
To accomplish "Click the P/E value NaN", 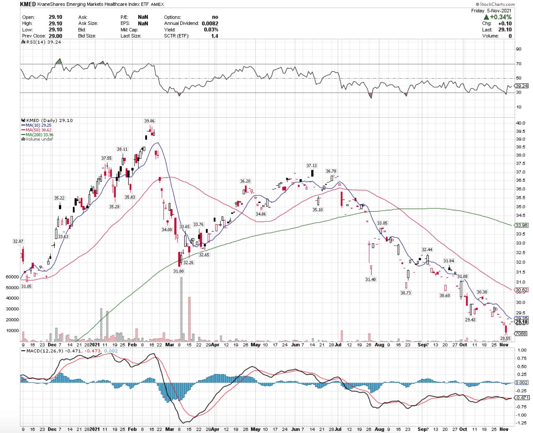I will point(143,17).
